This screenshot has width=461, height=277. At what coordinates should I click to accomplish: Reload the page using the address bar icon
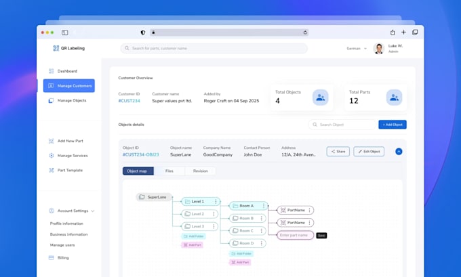305,33
